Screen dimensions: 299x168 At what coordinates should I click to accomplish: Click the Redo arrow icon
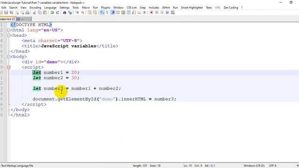point(57,13)
